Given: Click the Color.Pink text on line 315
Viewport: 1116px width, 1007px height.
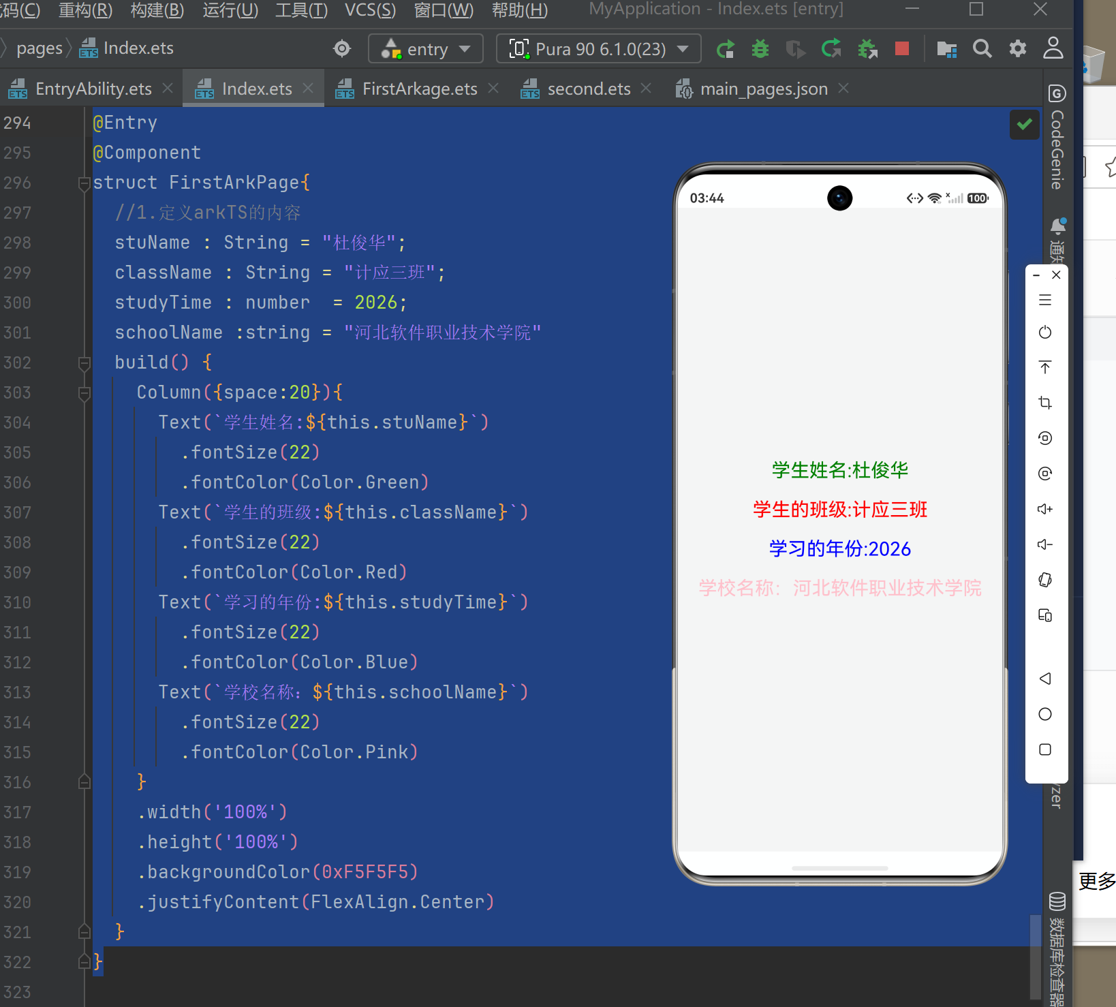Looking at the screenshot, I should pyautogui.click(x=354, y=752).
